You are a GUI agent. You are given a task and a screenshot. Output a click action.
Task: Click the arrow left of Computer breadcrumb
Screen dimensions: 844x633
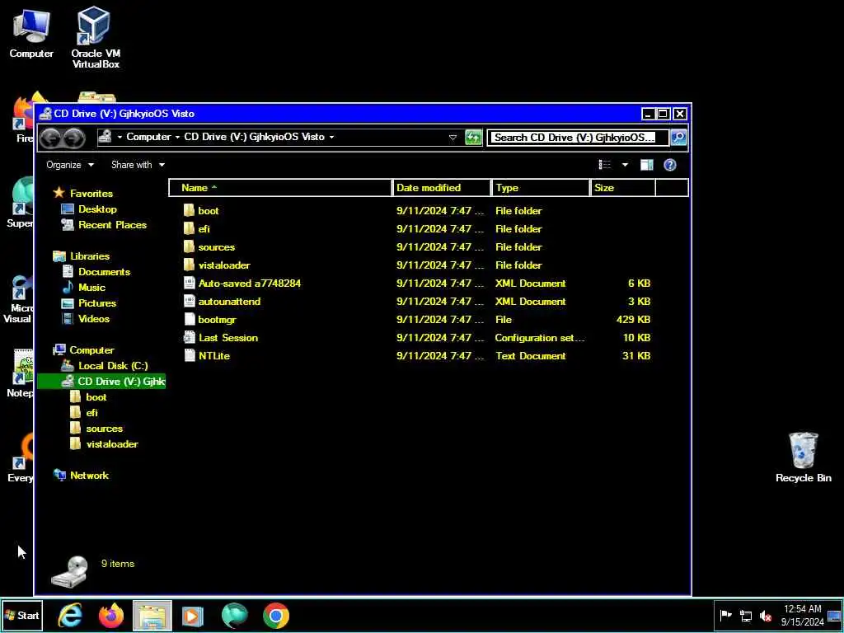coord(120,138)
